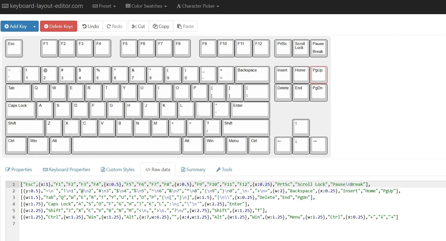Image resolution: width=446 pixels, height=241 pixels.
Task: Select the right Ctrl key
Action: click(259, 145)
